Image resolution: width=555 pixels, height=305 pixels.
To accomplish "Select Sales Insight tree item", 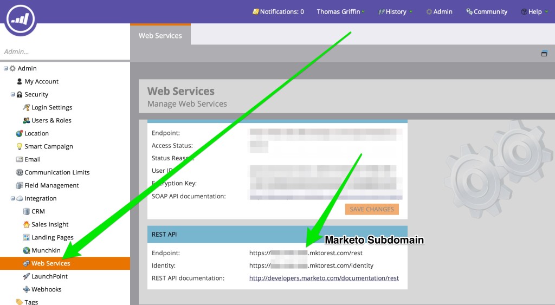I will pyautogui.click(x=50, y=224).
